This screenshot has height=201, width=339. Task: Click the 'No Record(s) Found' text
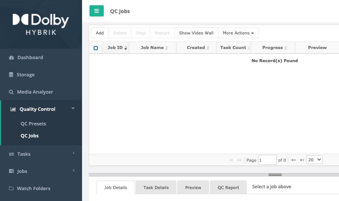click(x=275, y=61)
